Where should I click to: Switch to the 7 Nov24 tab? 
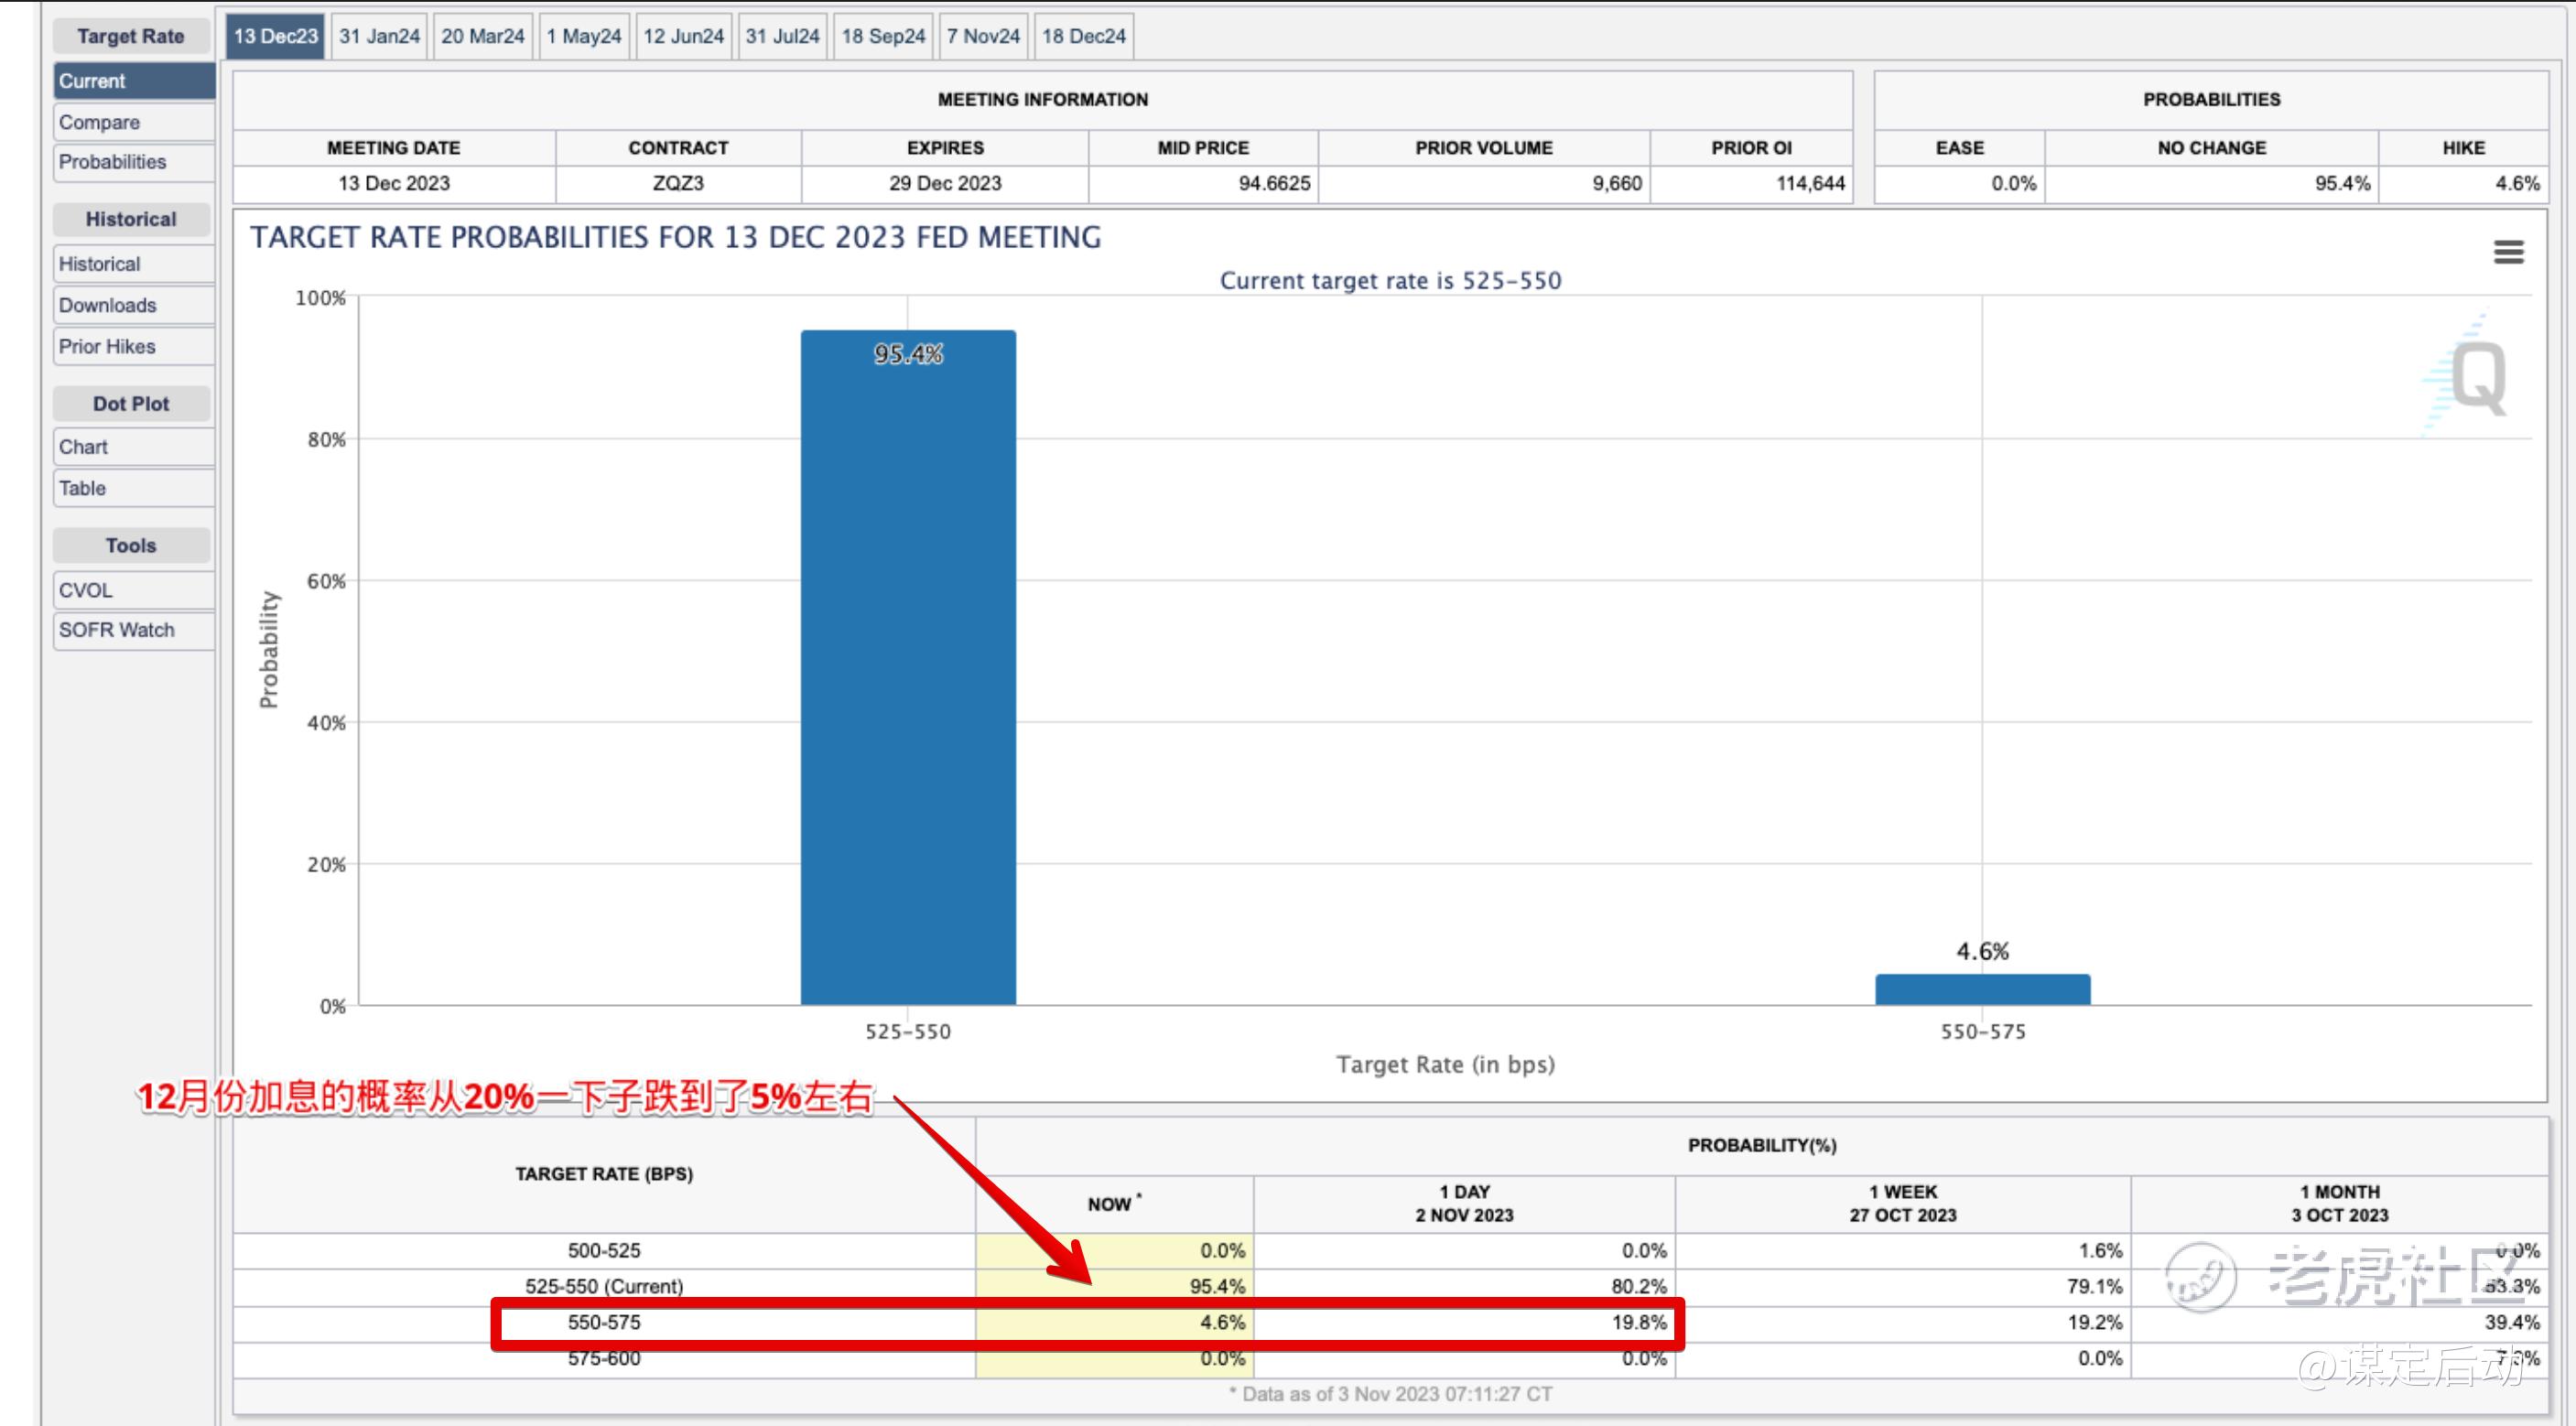click(983, 36)
